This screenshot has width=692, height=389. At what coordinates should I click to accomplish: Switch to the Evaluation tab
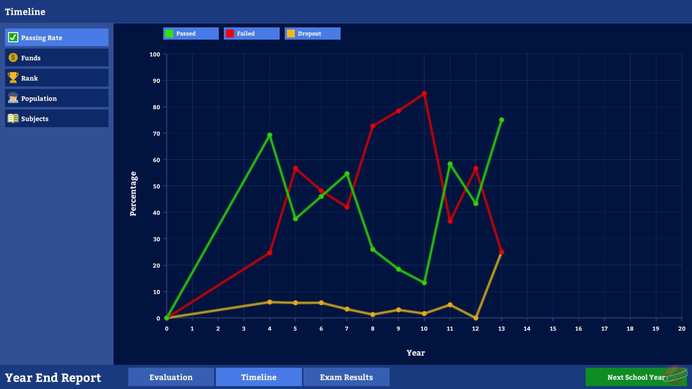tap(171, 377)
